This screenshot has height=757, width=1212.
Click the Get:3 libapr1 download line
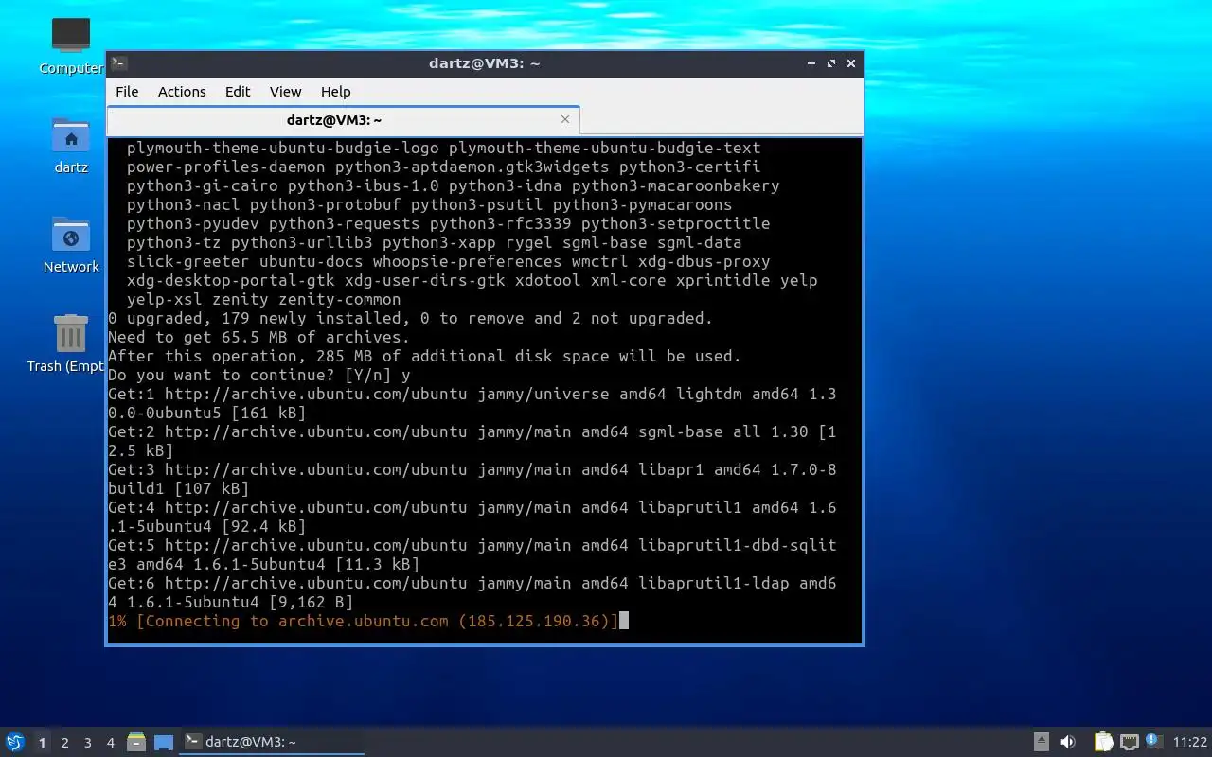pos(472,479)
